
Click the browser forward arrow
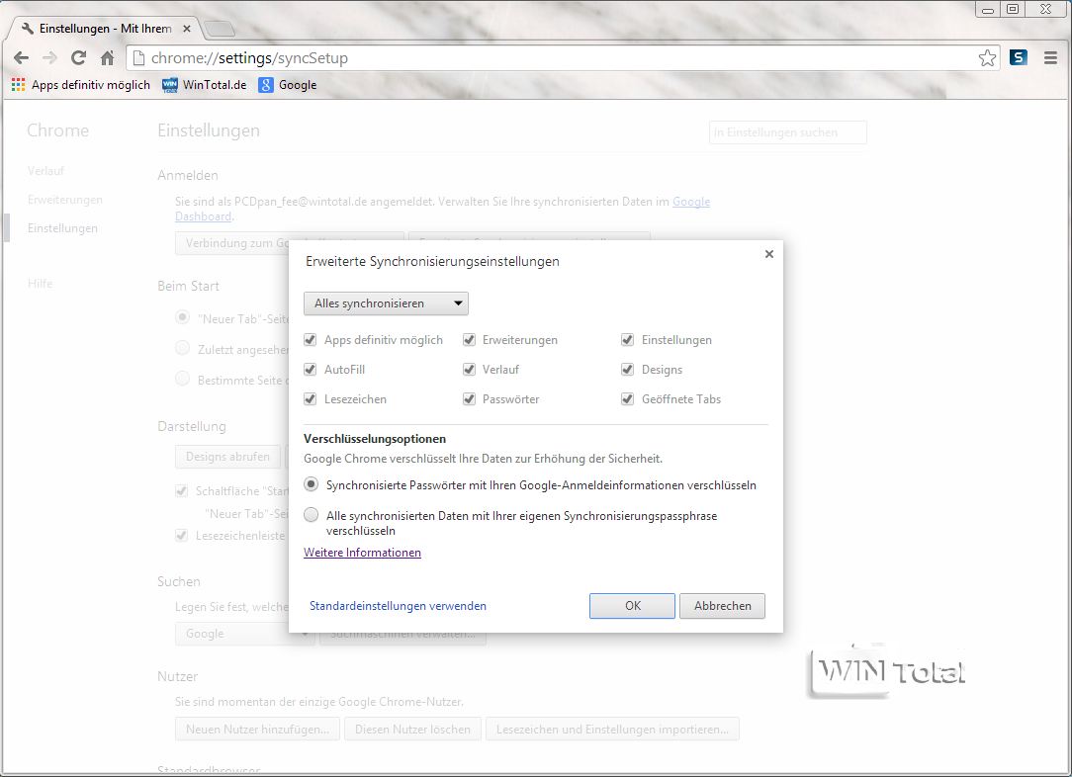point(49,58)
